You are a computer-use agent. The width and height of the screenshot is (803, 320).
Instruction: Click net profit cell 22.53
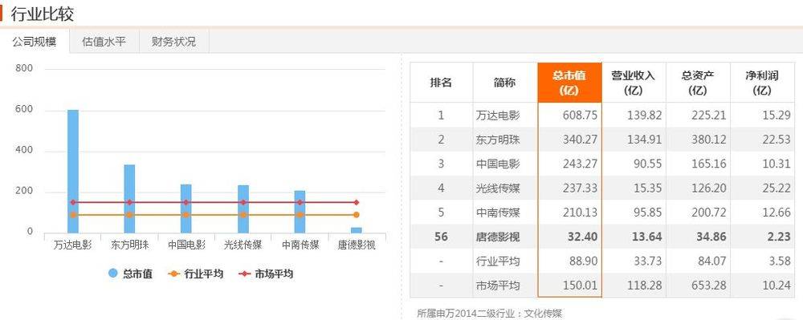pos(777,140)
